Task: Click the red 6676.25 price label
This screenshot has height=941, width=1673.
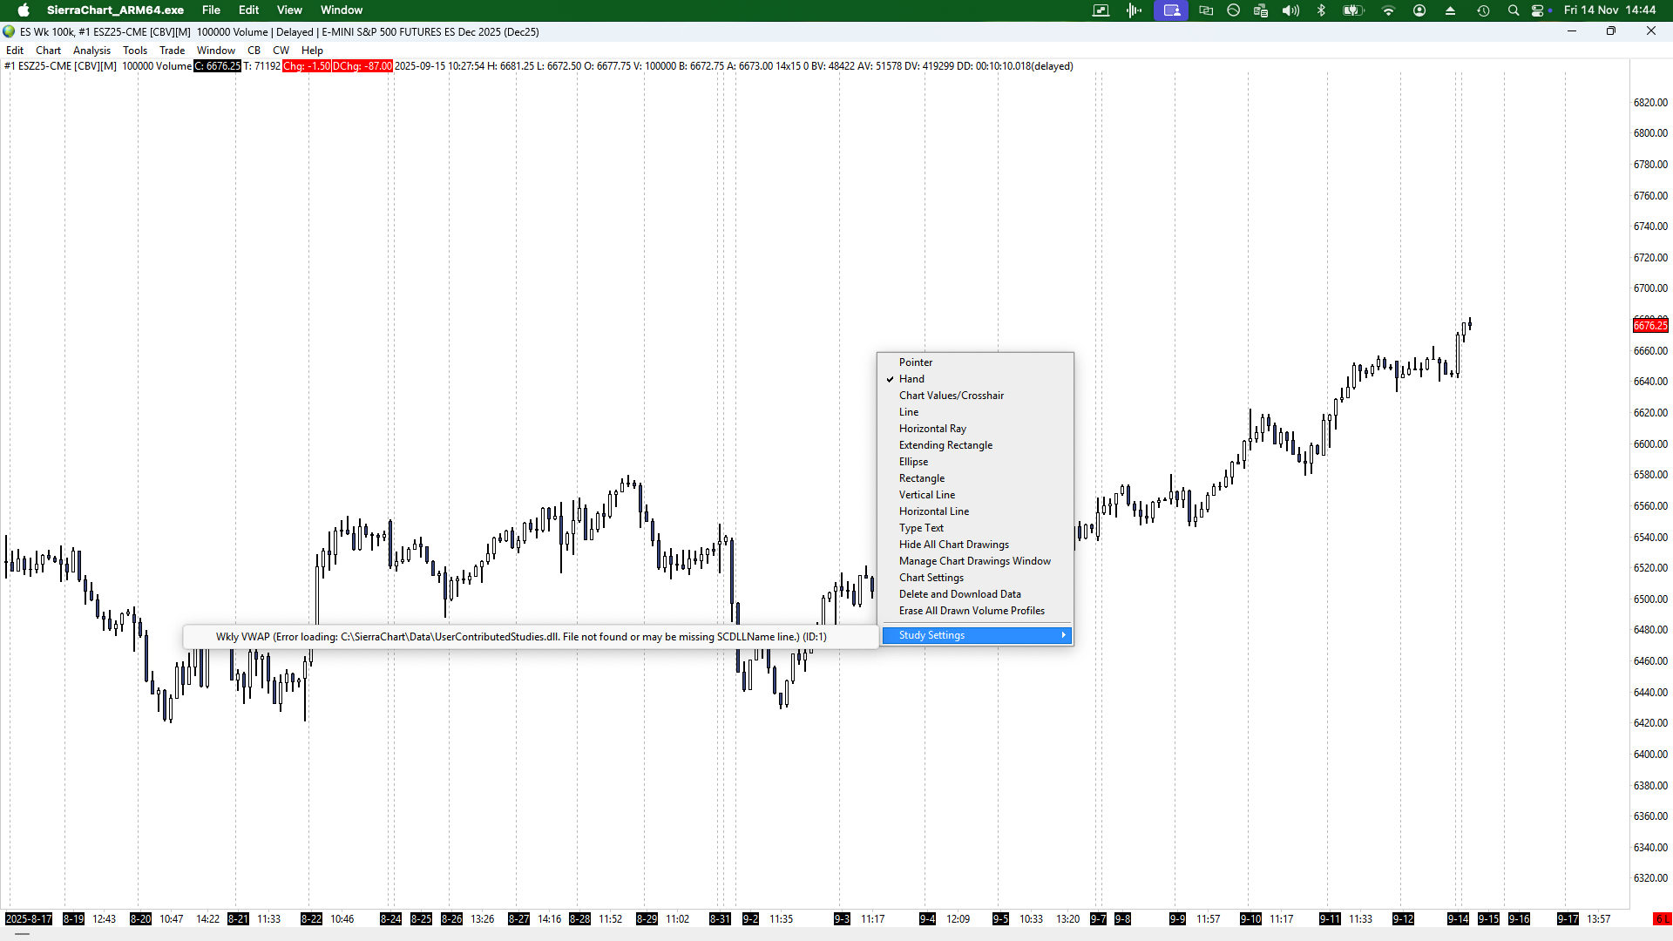Action: point(1649,326)
